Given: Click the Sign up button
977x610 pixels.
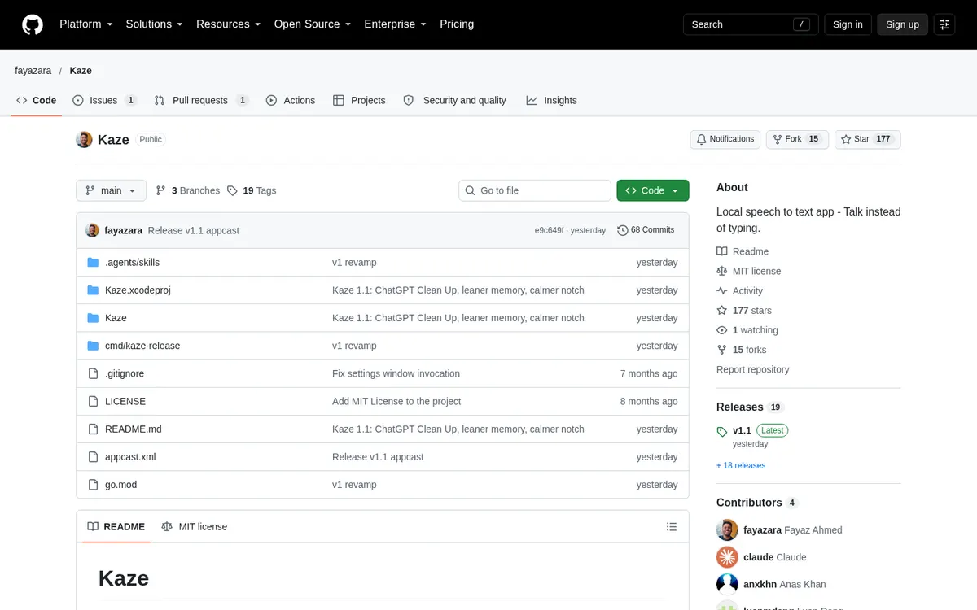Looking at the screenshot, I should (902, 24).
